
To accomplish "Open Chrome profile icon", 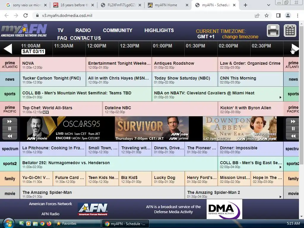I will tap(288, 15).
